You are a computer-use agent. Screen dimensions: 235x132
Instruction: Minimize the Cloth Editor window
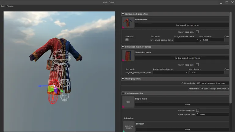(221, 2)
